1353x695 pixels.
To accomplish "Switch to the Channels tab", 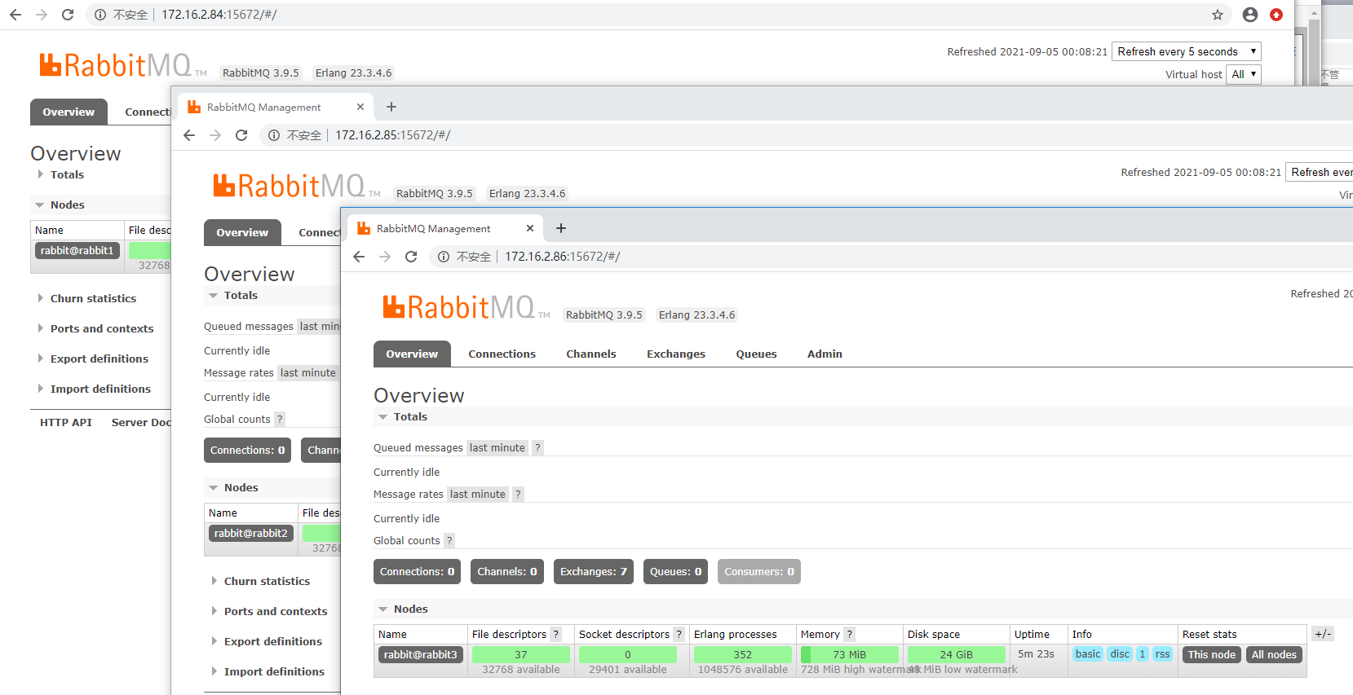I will tap(591, 354).
